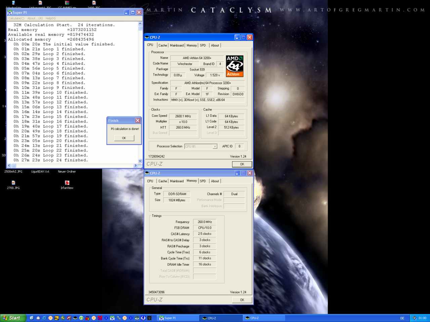Open the Cache tab in upper CPU-Z

click(x=163, y=45)
